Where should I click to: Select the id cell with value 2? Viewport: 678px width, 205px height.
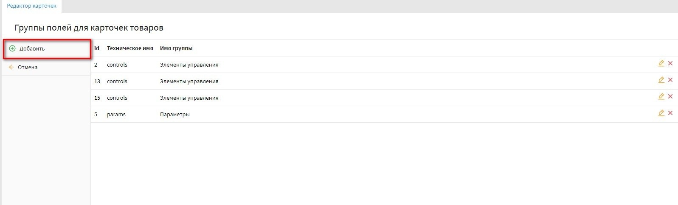click(96, 65)
